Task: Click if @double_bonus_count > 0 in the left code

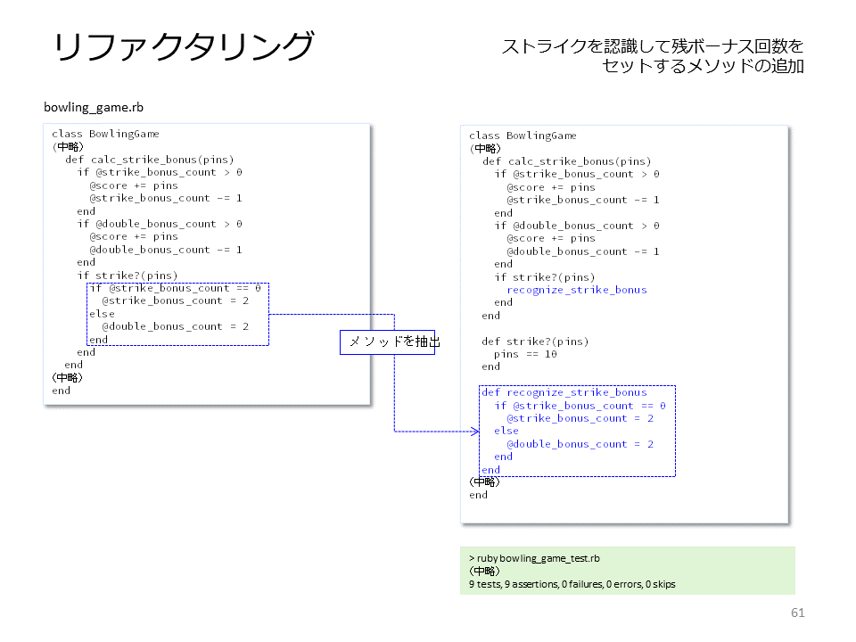Action: pos(160,224)
